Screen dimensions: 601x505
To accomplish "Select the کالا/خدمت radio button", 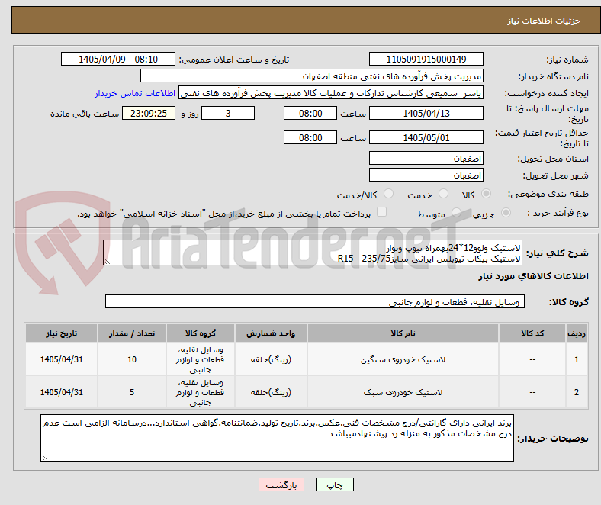I will tap(388, 194).
